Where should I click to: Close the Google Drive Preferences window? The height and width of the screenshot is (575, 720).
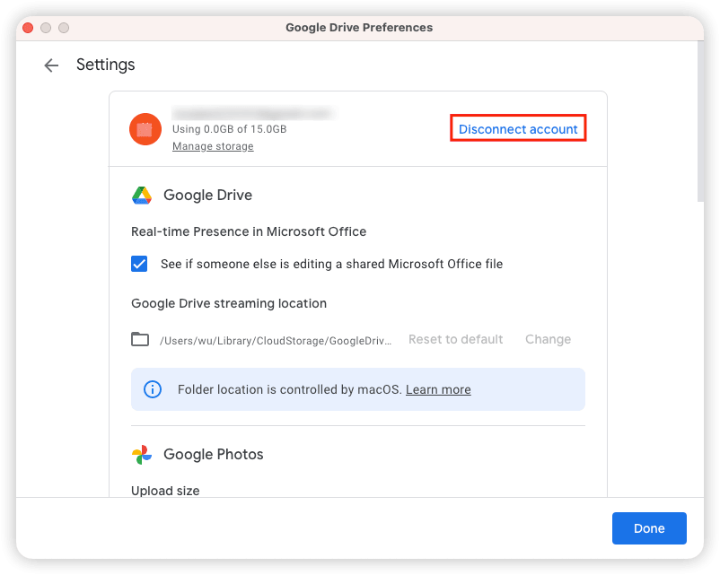pos(28,28)
